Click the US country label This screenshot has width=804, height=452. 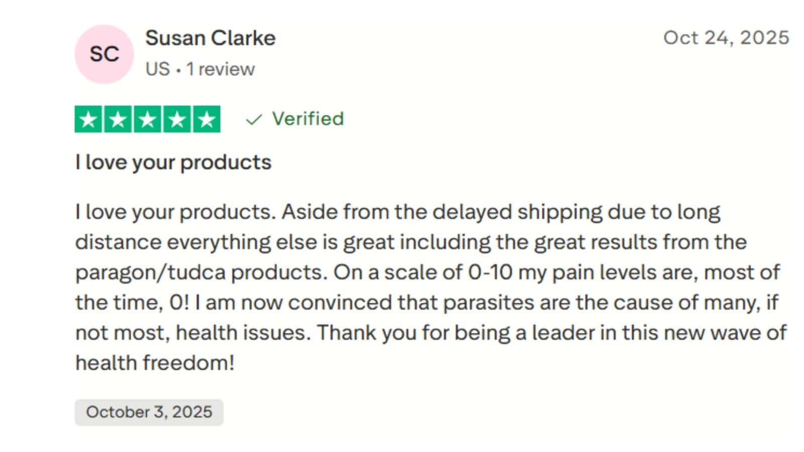coord(157,69)
